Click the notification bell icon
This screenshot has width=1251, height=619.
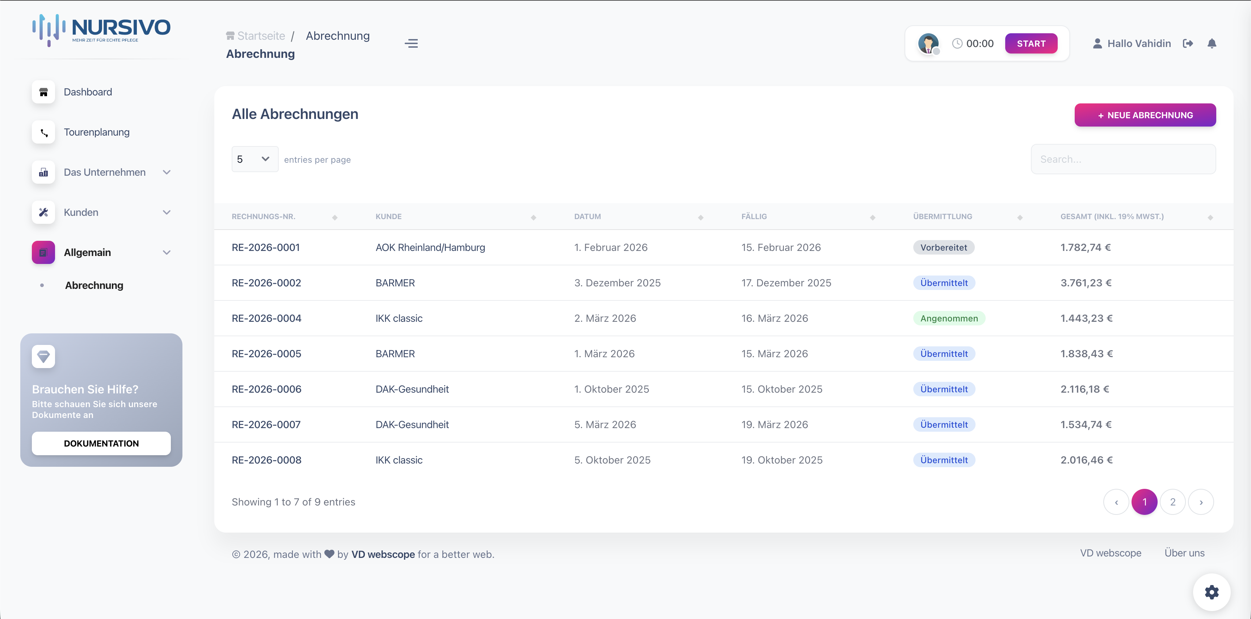point(1211,44)
